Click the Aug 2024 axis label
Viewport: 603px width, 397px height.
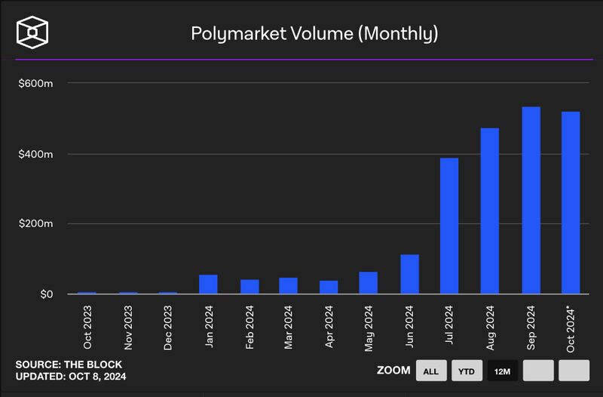tap(491, 328)
